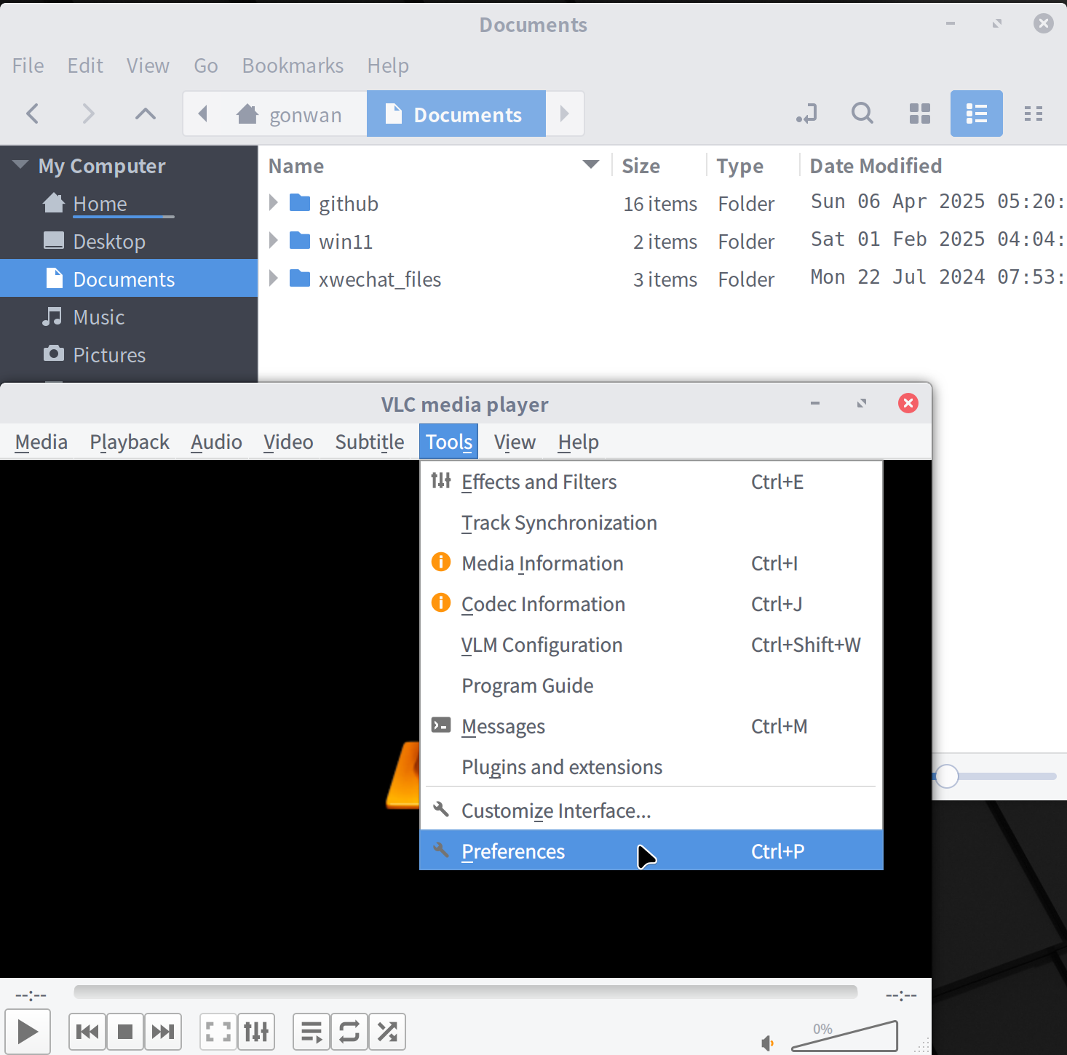Navigate to gonwan home in path bar

290,114
